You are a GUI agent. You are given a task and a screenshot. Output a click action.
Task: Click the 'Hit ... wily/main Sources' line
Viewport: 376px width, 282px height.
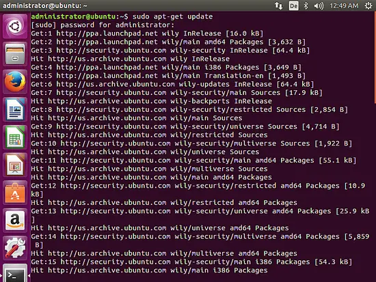pos(137,118)
